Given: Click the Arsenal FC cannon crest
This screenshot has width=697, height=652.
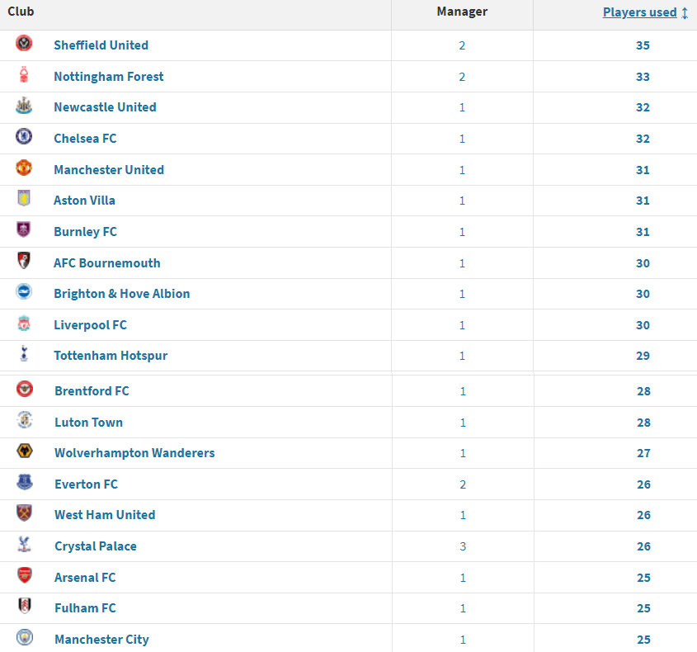Looking at the screenshot, I should [x=25, y=576].
